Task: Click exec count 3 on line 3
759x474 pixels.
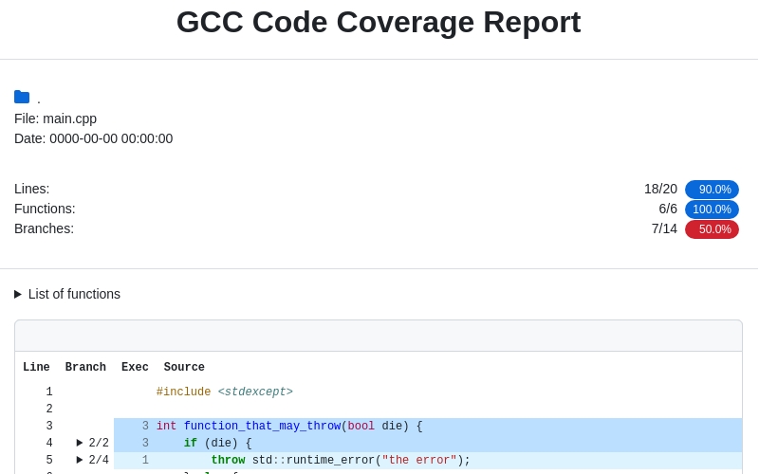Action: pos(145,426)
